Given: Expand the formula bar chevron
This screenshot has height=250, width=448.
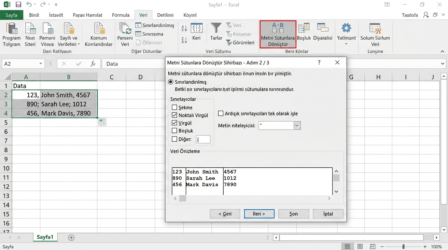Looking at the screenshot, I should coord(442,64).
